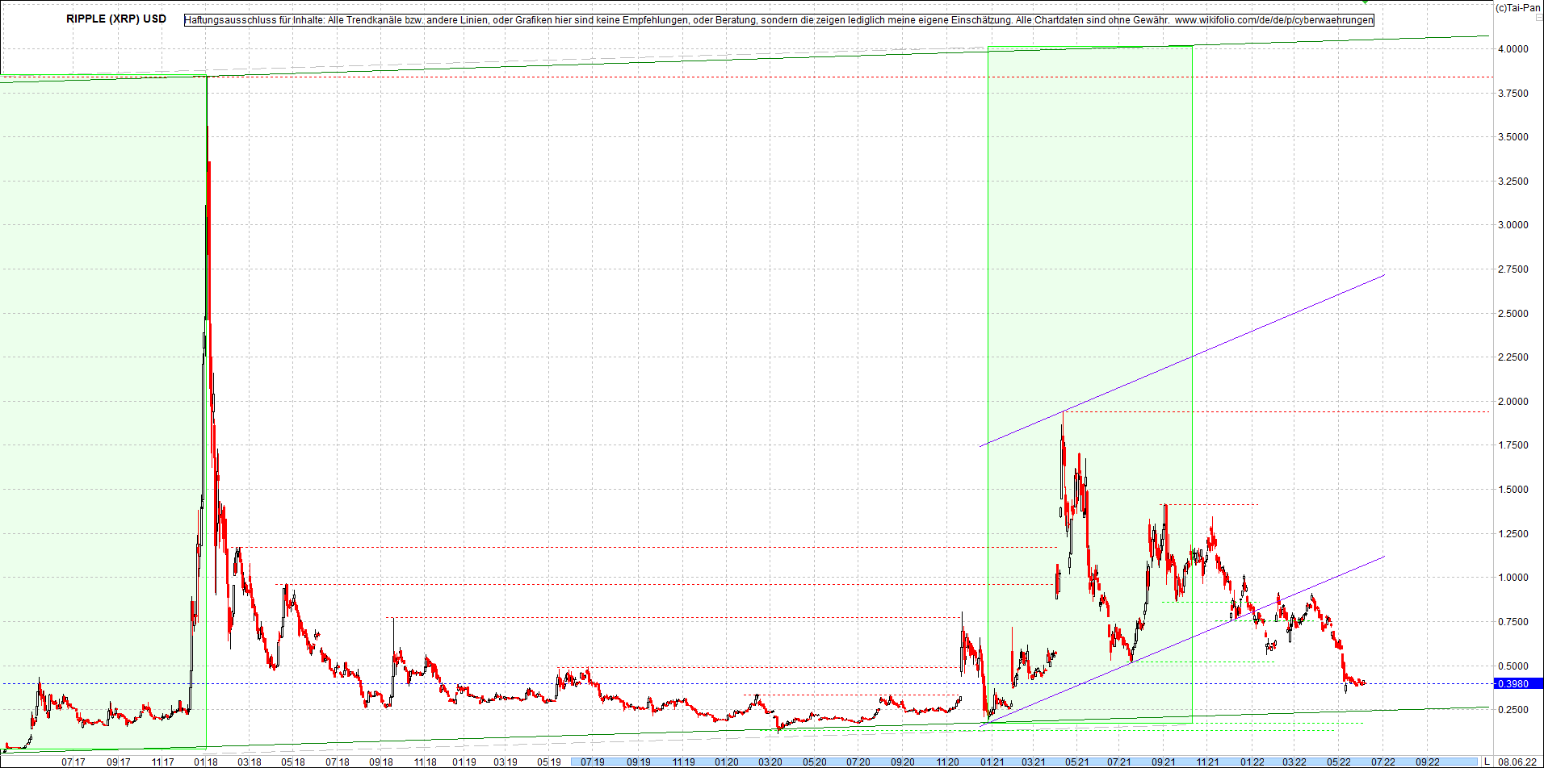Click the 1.2500 price axis label
This screenshot has height=768, width=1544.
click(x=1513, y=533)
